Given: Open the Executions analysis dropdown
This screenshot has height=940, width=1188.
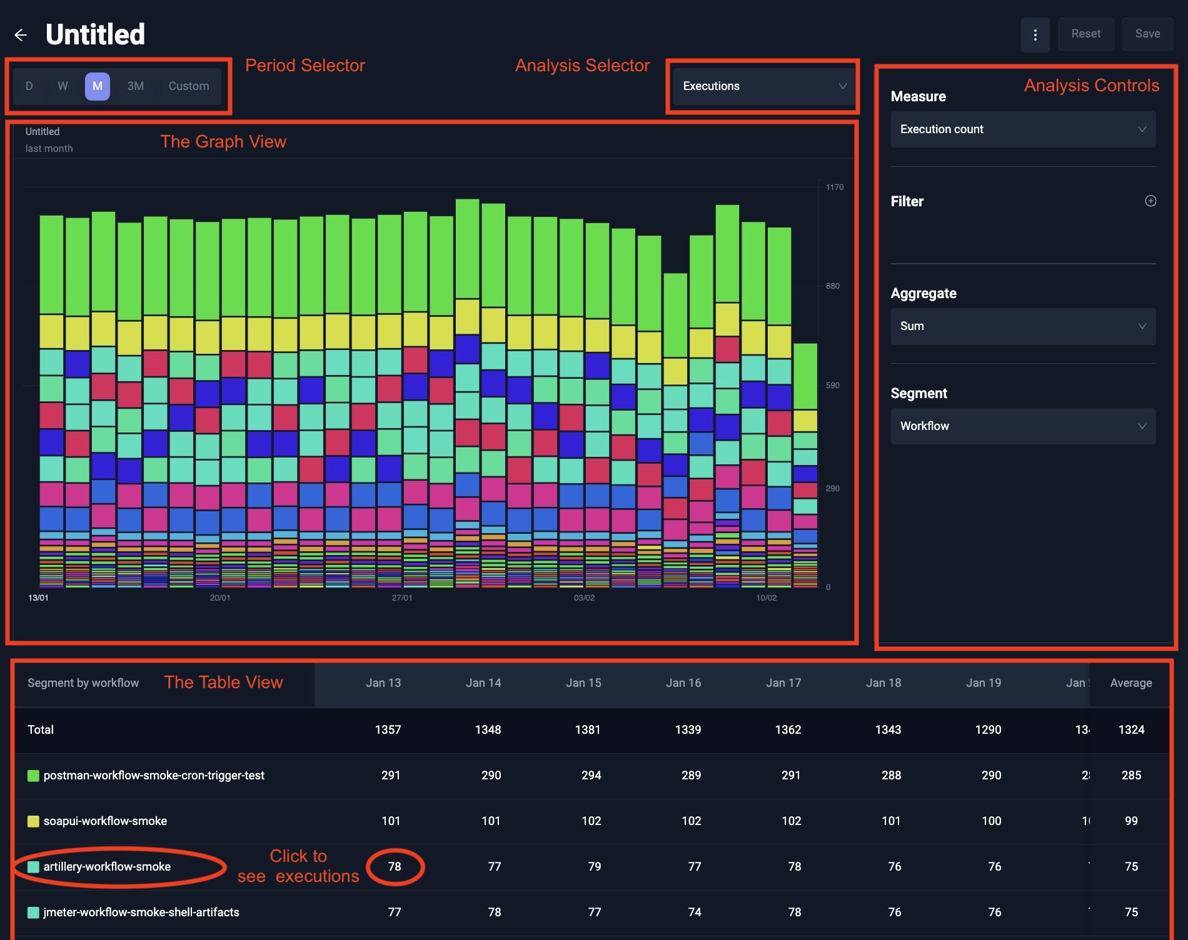Looking at the screenshot, I should point(763,86).
